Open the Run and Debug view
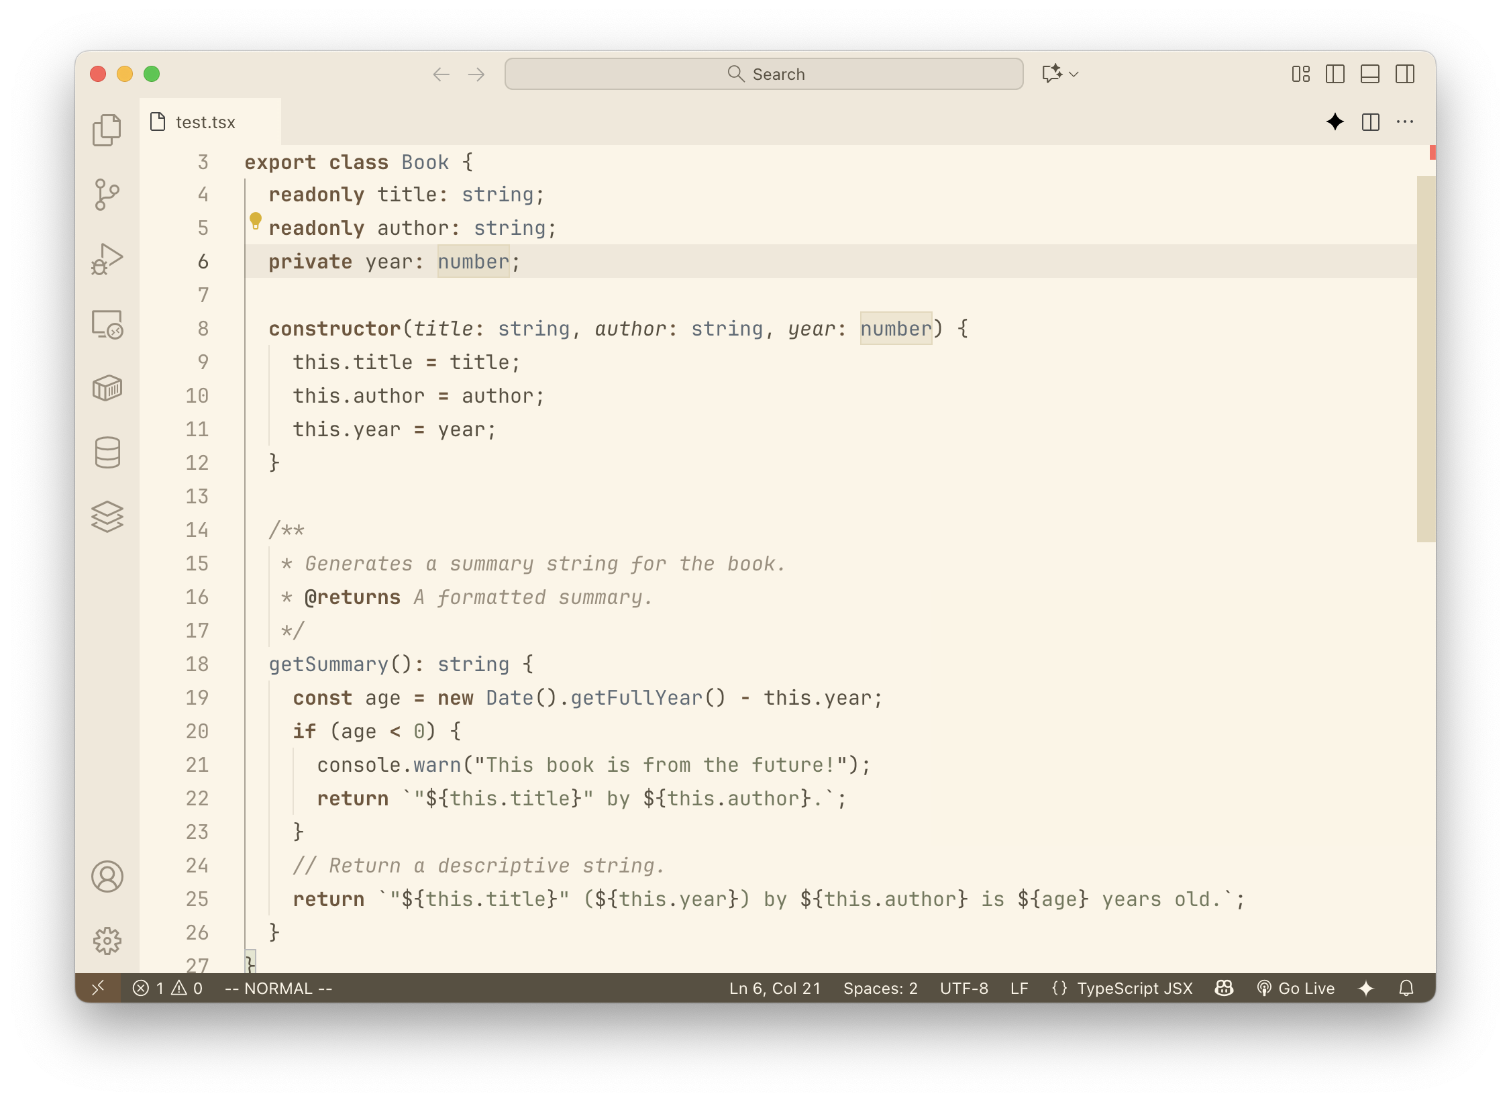Screen dimensions: 1511x1102 [x=107, y=259]
